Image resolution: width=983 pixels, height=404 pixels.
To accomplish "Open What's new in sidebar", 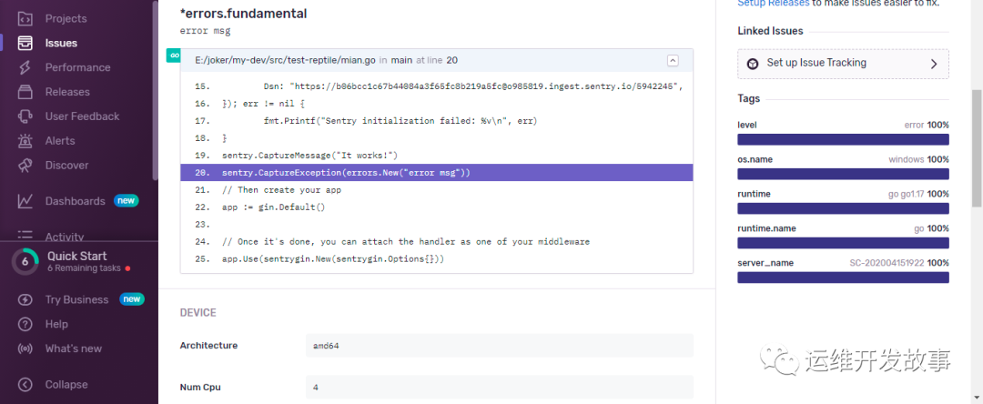I will pyautogui.click(x=73, y=348).
